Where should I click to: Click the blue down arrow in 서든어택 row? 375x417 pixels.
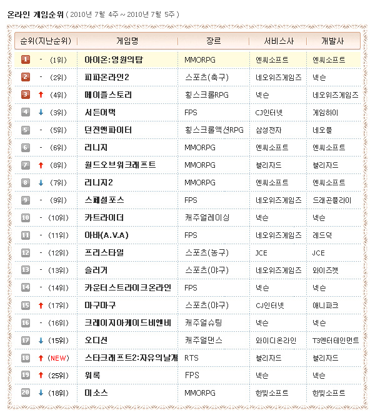coord(41,113)
